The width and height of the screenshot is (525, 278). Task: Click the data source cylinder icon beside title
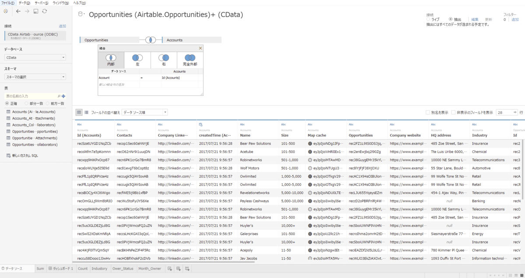pos(80,14)
